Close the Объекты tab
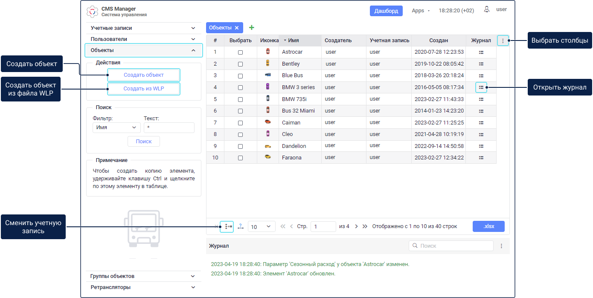Image resolution: width=593 pixels, height=298 pixels. (237, 28)
